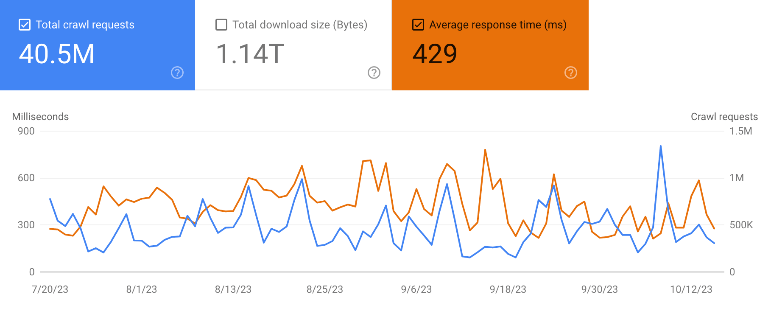Select the 1.14T download size value
Screen dimensions: 771x314
250,54
